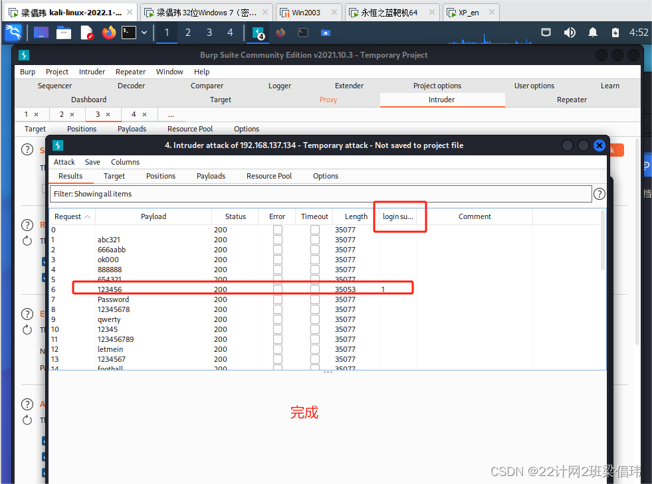Open the terminal emulator launcher

click(x=129, y=33)
